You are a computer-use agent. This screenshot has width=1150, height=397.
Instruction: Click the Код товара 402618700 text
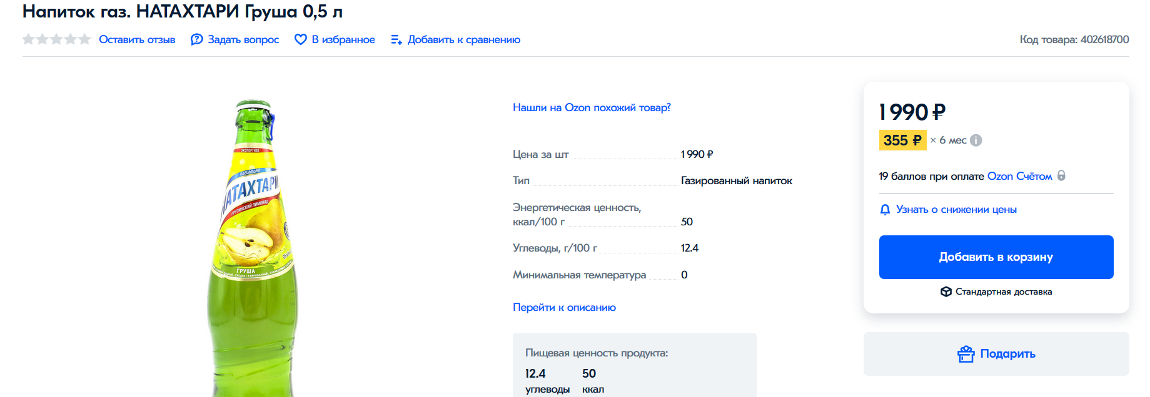coord(1074,39)
